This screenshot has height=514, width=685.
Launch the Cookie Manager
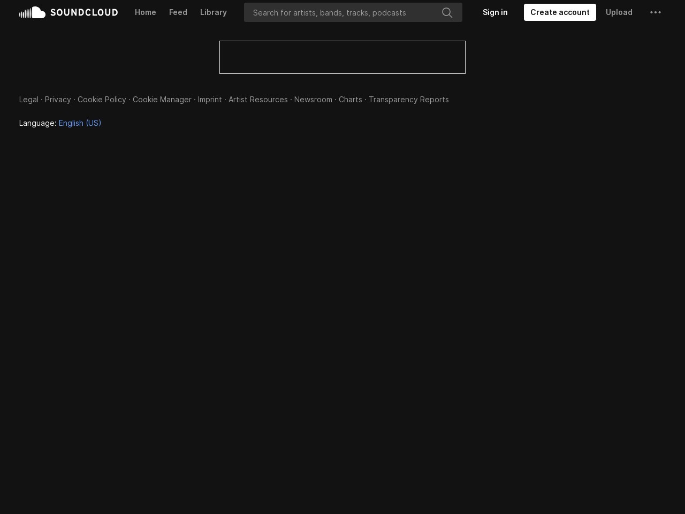click(x=162, y=100)
